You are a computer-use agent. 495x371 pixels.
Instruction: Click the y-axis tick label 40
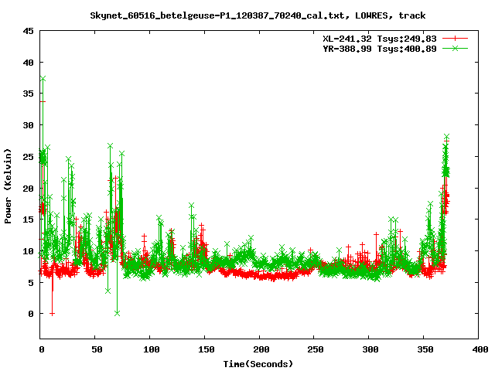[29, 63]
